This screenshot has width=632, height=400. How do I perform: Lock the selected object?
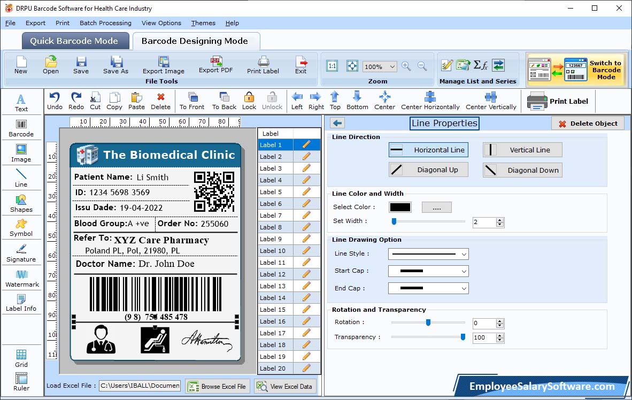[249, 101]
